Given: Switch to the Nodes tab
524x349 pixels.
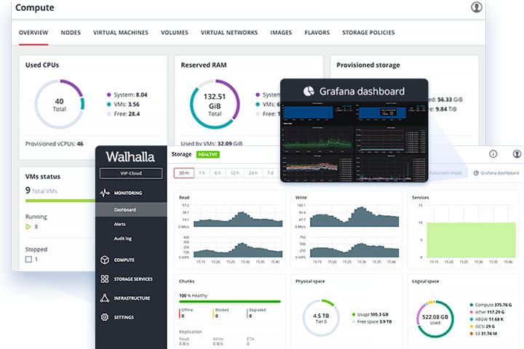Looking at the screenshot, I should [x=71, y=33].
